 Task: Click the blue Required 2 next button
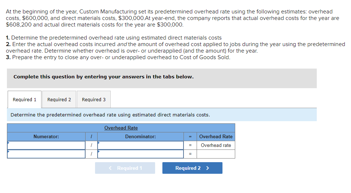[x=192, y=168]
